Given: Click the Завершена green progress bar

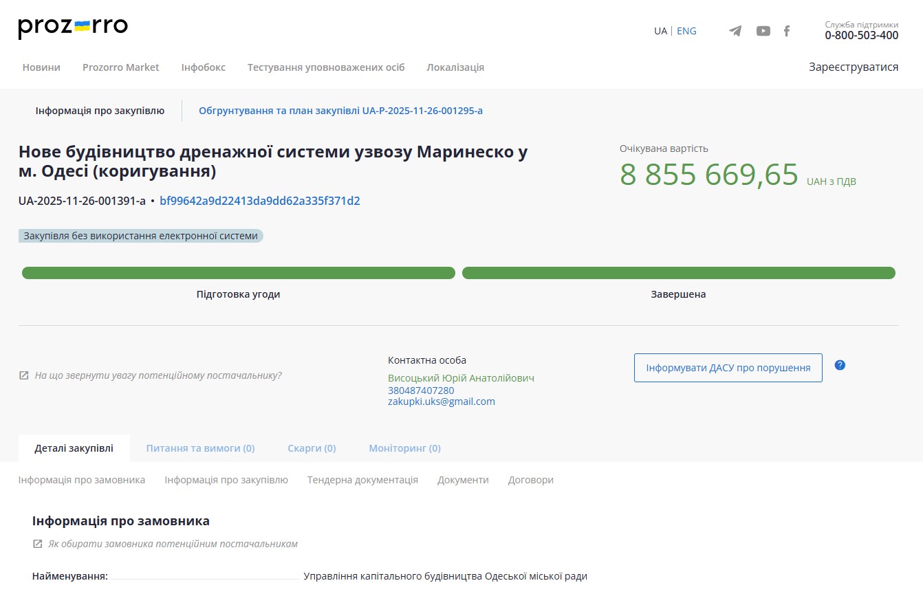Looking at the screenshot, I should tap(678, 273).
